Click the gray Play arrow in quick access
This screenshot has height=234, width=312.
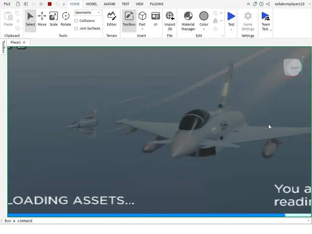coord(41,4)
